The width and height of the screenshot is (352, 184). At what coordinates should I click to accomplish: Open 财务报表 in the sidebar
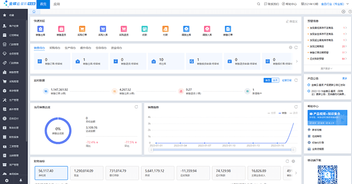coord(14,137)
